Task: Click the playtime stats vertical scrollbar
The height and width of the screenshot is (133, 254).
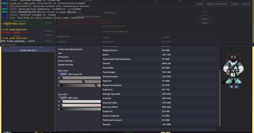Action: coord(220,98)
